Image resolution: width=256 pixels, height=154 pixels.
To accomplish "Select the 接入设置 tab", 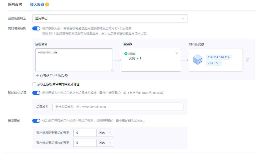I will [x=37, y=4].
